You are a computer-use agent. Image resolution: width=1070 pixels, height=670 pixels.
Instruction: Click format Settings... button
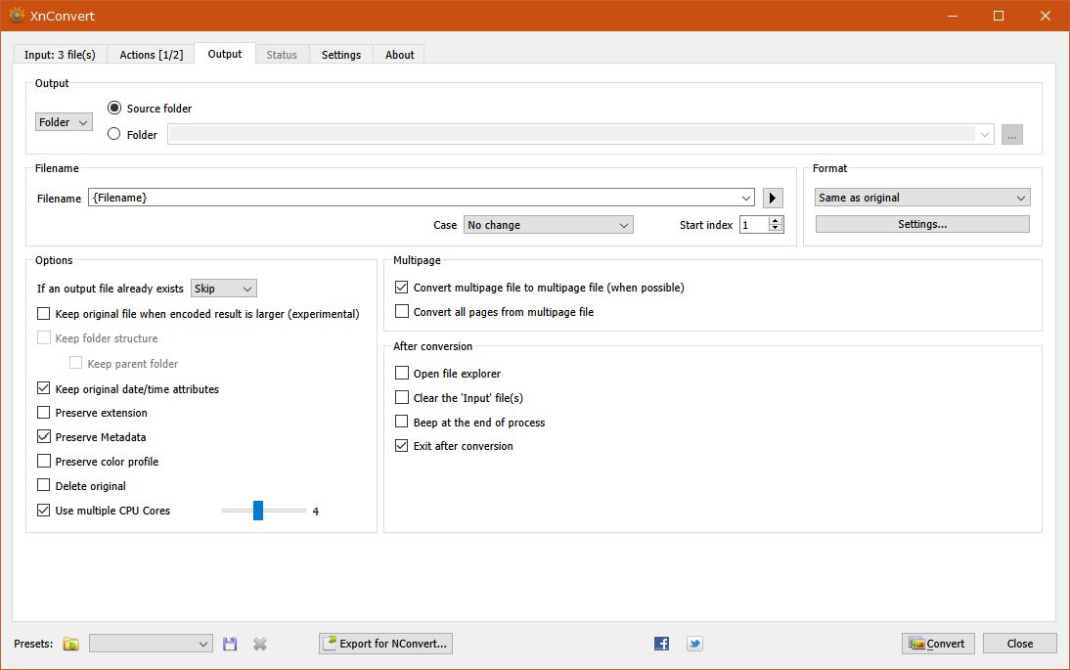point(922,224)
